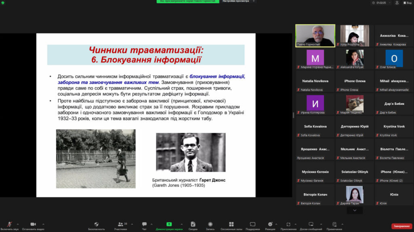The height and width of the screenshot is (232, 414).
Task: Open the Участники participants panel
Action: click(120, 224)
